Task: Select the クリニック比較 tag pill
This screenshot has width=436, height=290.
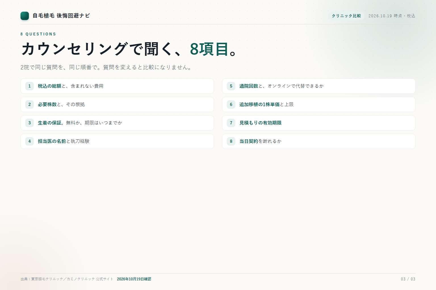Action: coord(346,16)
